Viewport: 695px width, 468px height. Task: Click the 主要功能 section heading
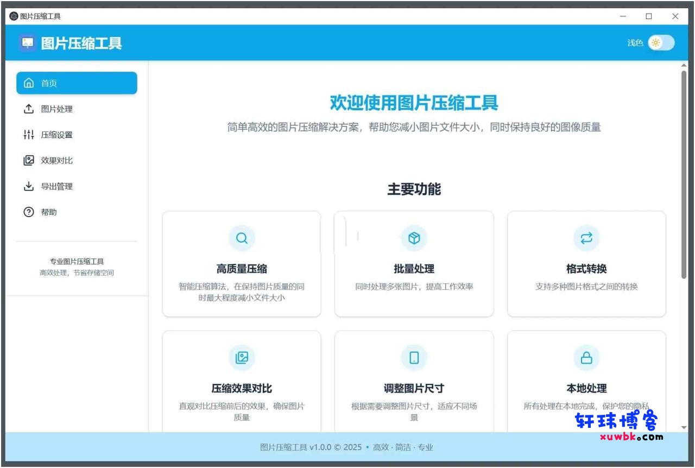[414, 189]
